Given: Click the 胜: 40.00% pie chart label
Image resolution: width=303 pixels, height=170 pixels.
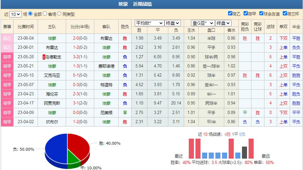Looking at the screenshot, I should pos(110,143).
